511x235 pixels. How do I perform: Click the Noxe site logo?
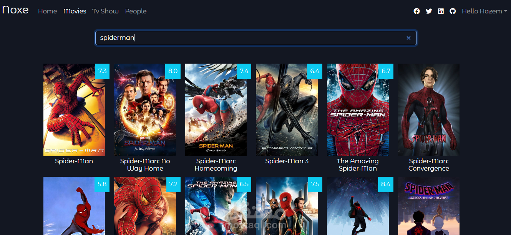click(15, 10)
